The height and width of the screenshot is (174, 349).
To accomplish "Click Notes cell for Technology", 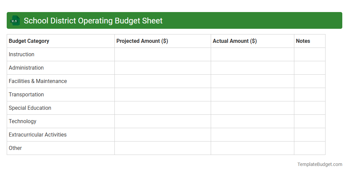I will pyautogui.click(x=310, y=121).
